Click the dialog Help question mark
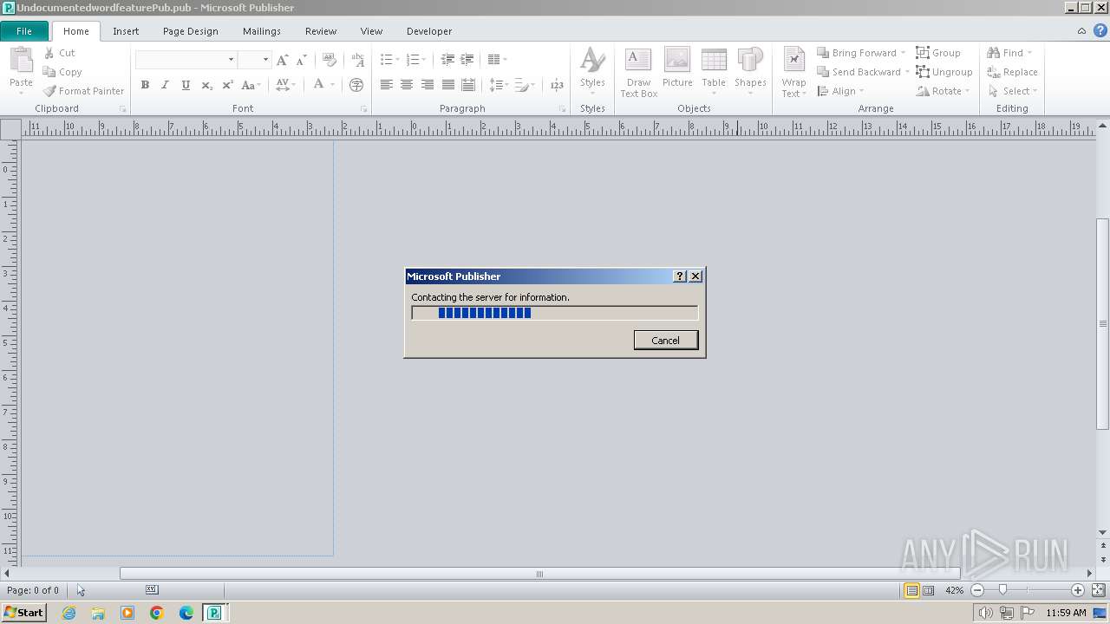This screenshot has width=1110, height=624. pyautogui.click(x=680, y=276)
